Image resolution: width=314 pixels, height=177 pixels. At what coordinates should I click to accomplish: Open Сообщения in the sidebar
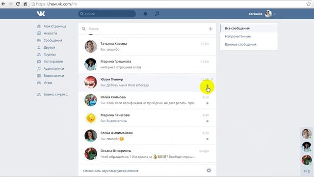point(53,40)
